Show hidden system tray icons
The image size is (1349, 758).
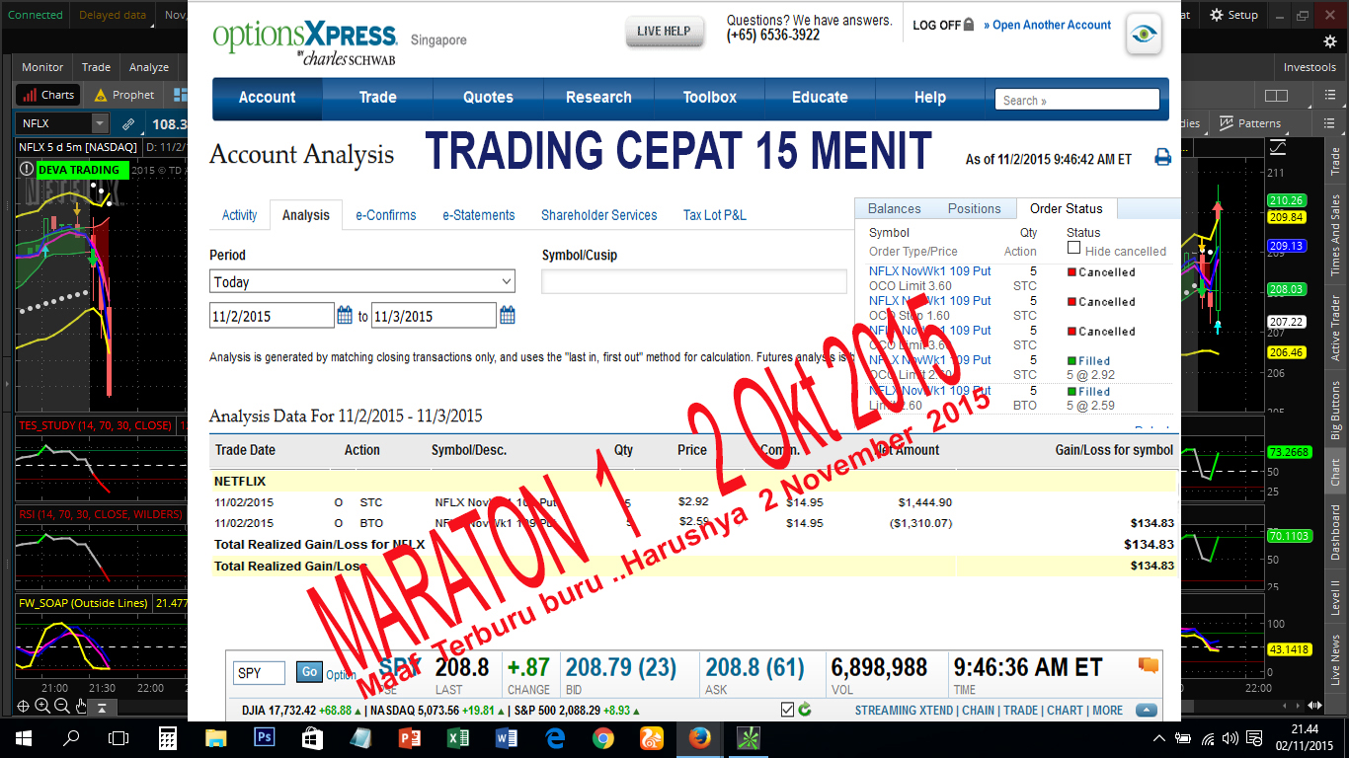1159,737
